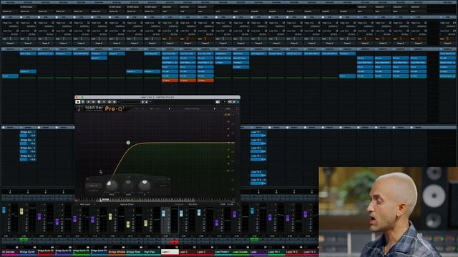Open the Stereo placement dropdown in band panel
Image resolution: width=458 pixels, height=257 pixels.
[x=163, y=186]
